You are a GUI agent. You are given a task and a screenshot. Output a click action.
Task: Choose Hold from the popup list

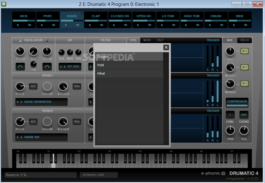pos(129,65)
